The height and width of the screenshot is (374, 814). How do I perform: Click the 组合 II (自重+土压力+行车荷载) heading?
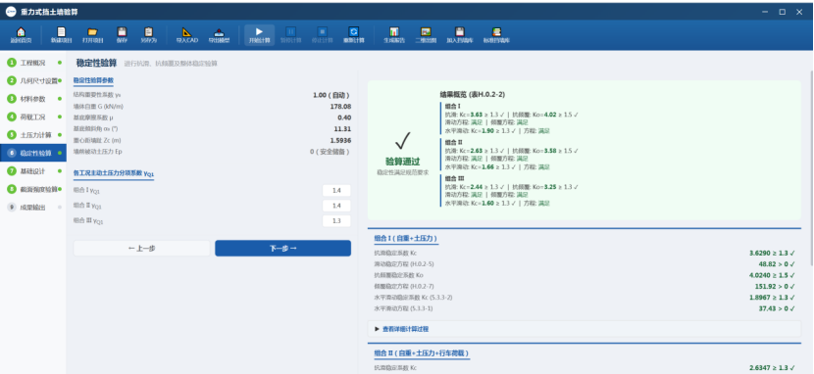click(422, 353)
